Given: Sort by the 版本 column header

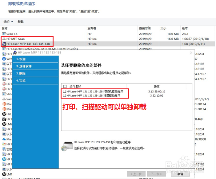Looking at the screenshot, I should (185, 28).
